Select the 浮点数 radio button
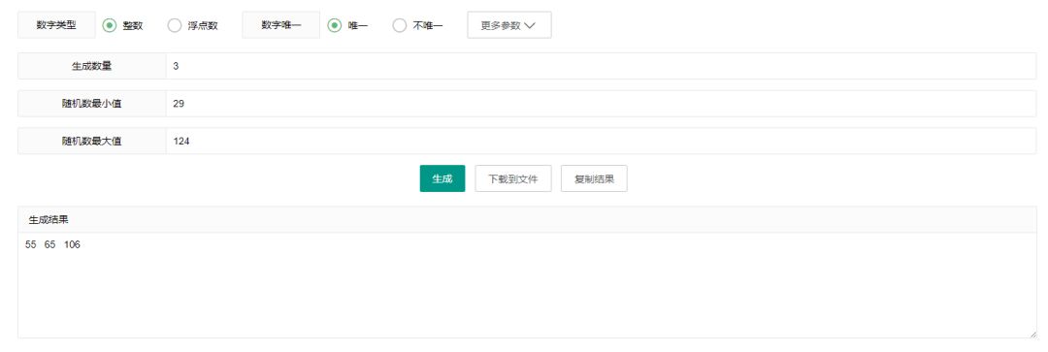 click(x=175, y=25)
